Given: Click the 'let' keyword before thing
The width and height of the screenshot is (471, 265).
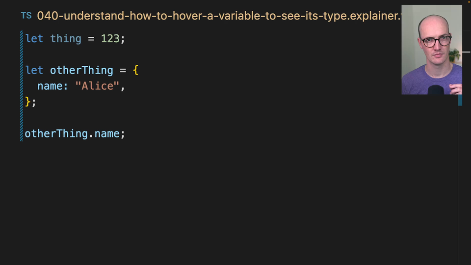Looking at the screenshot, I should coord(34,38).
